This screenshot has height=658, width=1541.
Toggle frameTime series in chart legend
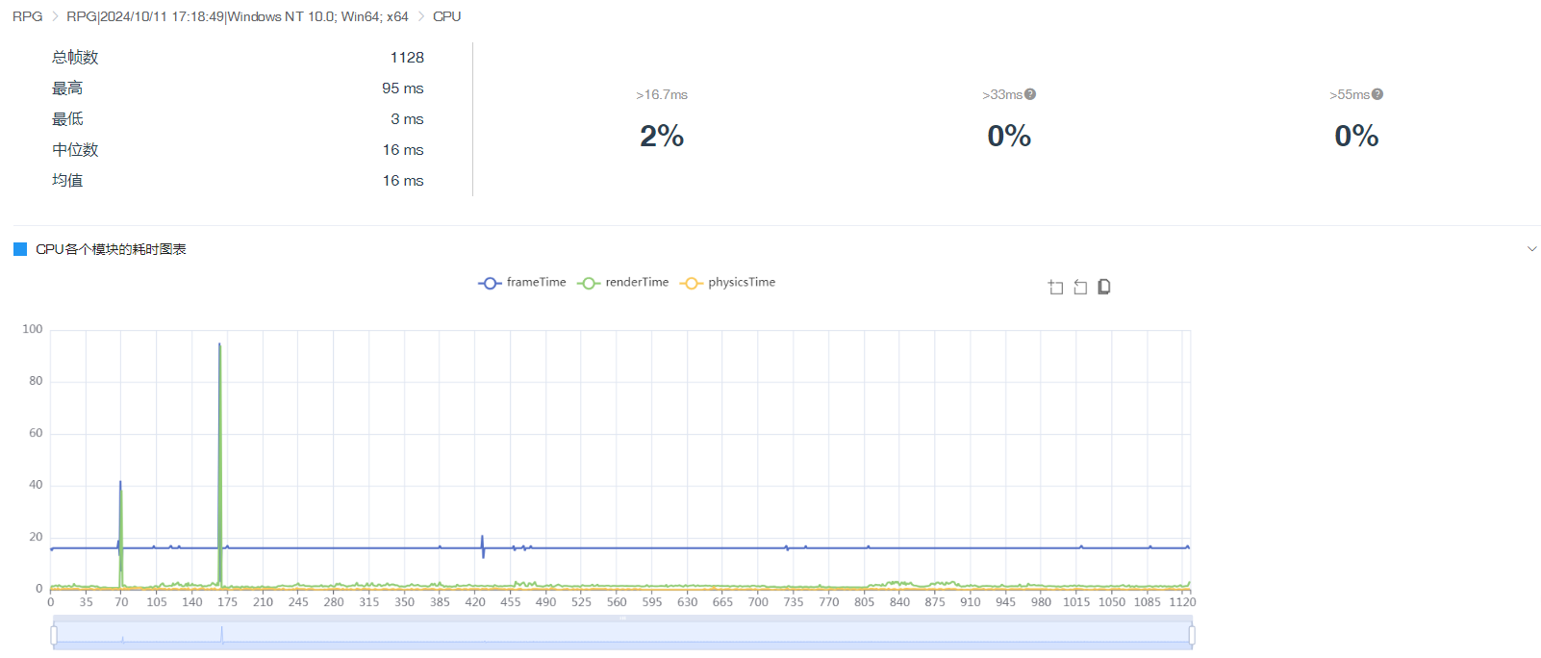click(x=522, y=283)
